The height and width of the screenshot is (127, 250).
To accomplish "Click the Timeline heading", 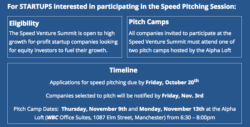I will [124, 70].
